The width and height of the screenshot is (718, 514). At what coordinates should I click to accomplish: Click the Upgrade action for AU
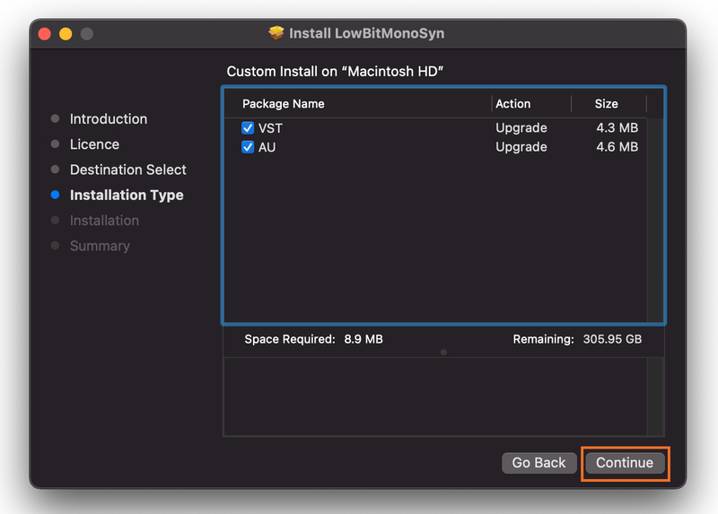521,147
